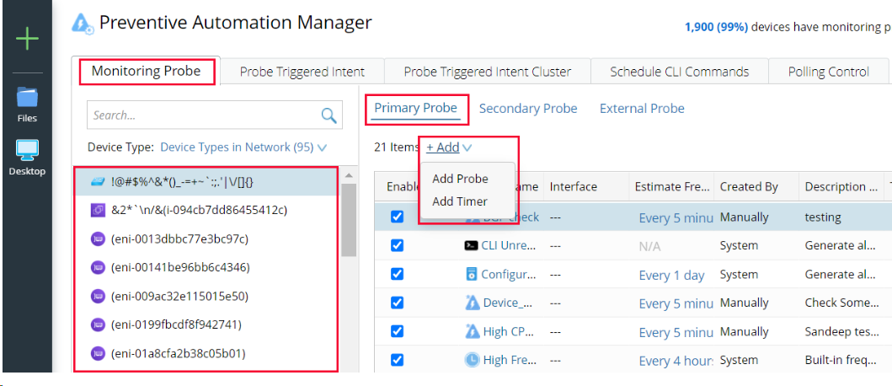This screenshot has height=386, width=892.
Task: Click the search magnifier icon
Action: pyautogui.click(x=328, y=115)
